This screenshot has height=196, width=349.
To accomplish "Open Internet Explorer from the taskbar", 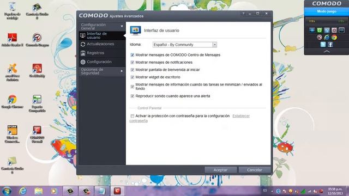I will (x=23, y=191).
